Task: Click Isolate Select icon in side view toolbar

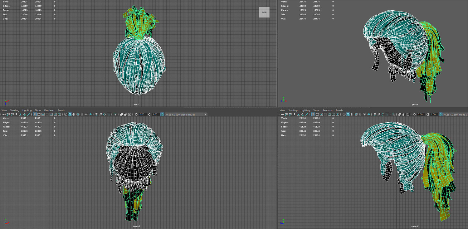Action: coord(393,114)
